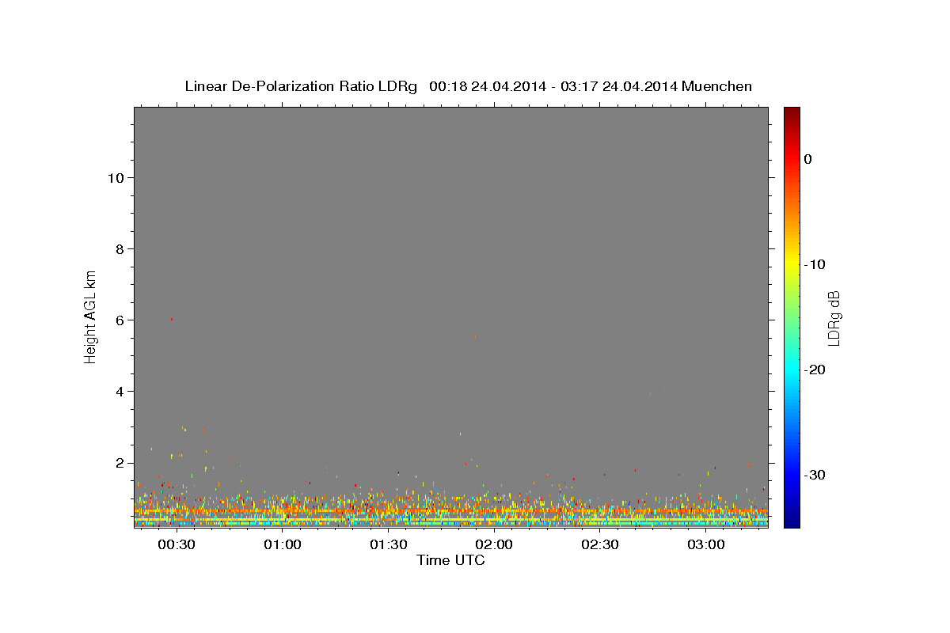Image resolution: width=950 pixels, height=633 pixels.
Task: Click the 10 km height tick label
Action: pyautogui.click(x=114, y=177)
